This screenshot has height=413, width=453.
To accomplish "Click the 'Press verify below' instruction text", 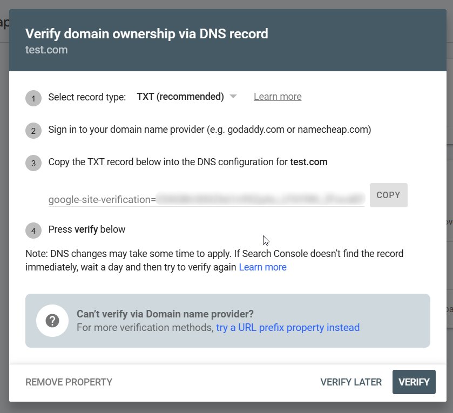I will coord(87,229).
